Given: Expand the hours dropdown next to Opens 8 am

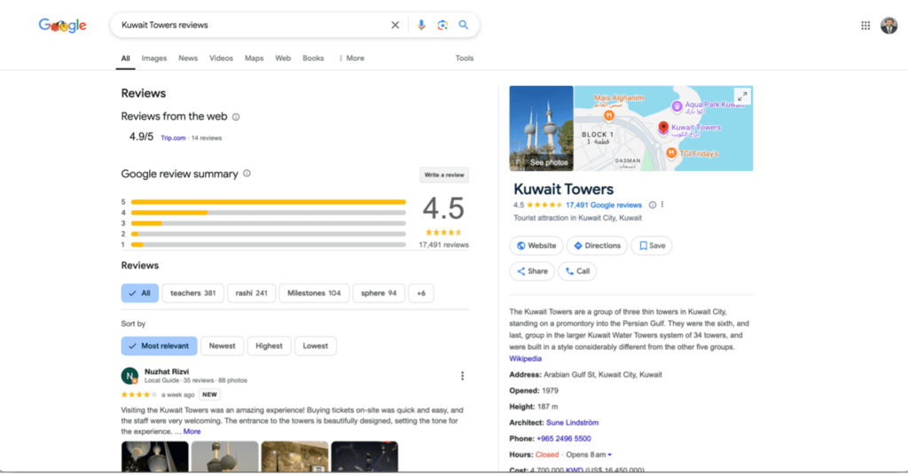Looking at the screenshot, I should point(610,455).
